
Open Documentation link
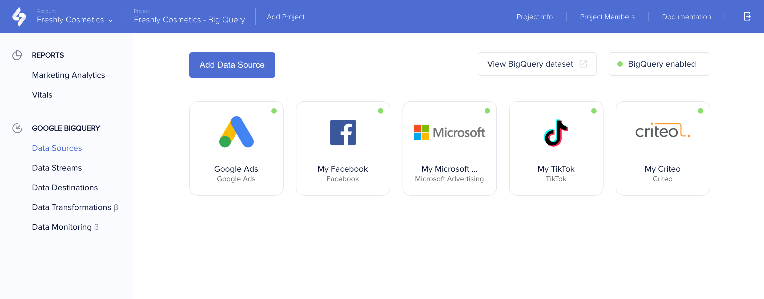(x=686, y=17)
